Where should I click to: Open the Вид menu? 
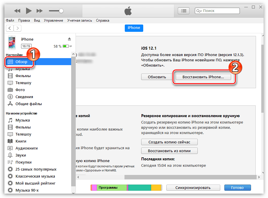pyautogui.click(x=37, y=20)
